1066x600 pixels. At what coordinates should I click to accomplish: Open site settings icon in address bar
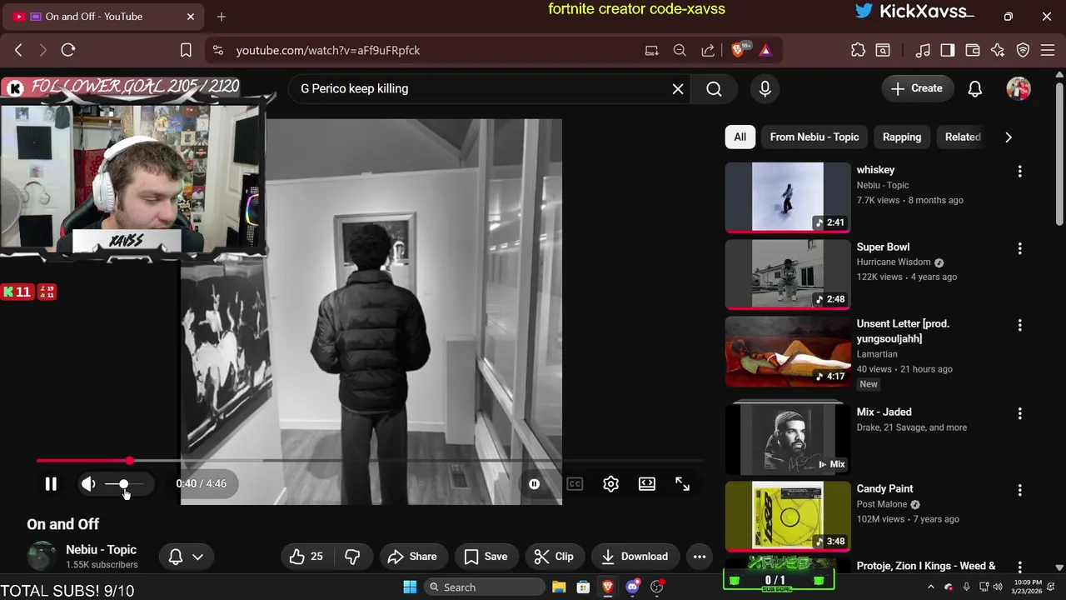pyautogui.click(x=218, y=50)
